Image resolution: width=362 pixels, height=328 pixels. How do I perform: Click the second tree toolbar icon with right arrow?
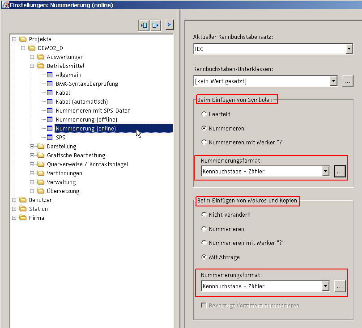155,25
